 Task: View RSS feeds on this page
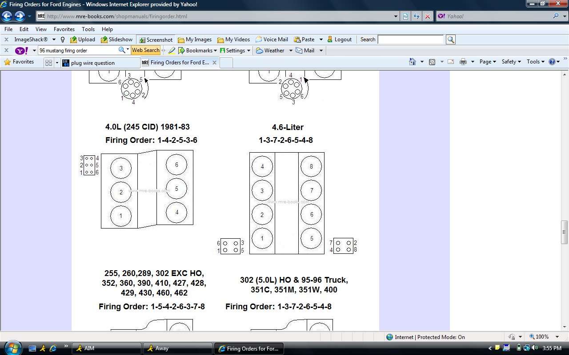[432, 62]
